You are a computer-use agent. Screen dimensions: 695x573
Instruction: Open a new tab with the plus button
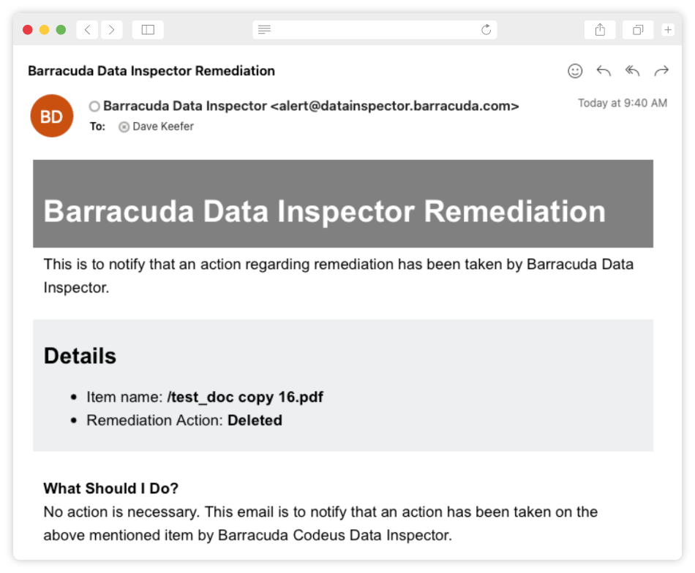[667, 29]
